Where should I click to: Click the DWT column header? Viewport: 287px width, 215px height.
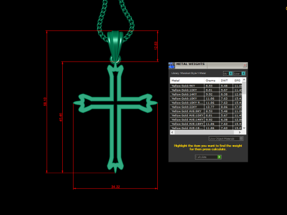[226, 81]
